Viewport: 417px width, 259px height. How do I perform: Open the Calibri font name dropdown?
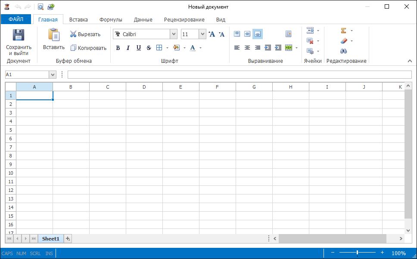(174, 34)
